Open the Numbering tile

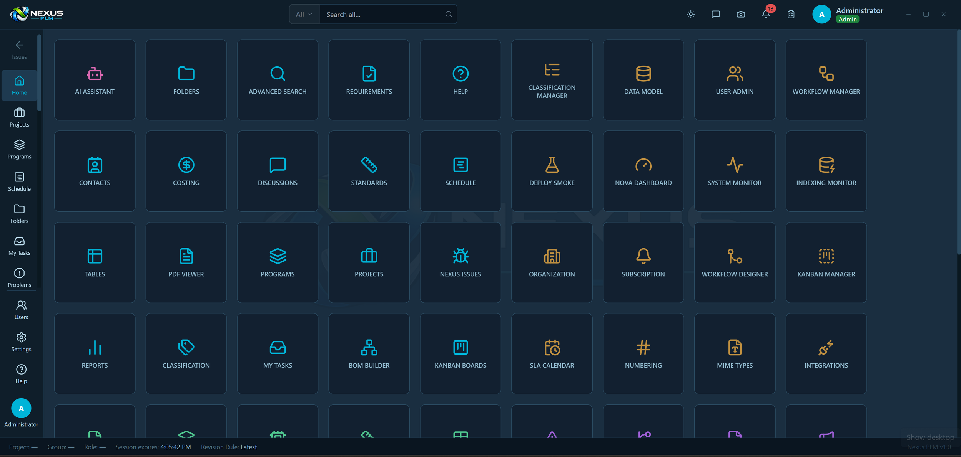pyautogui.click(x=643, y=354)
